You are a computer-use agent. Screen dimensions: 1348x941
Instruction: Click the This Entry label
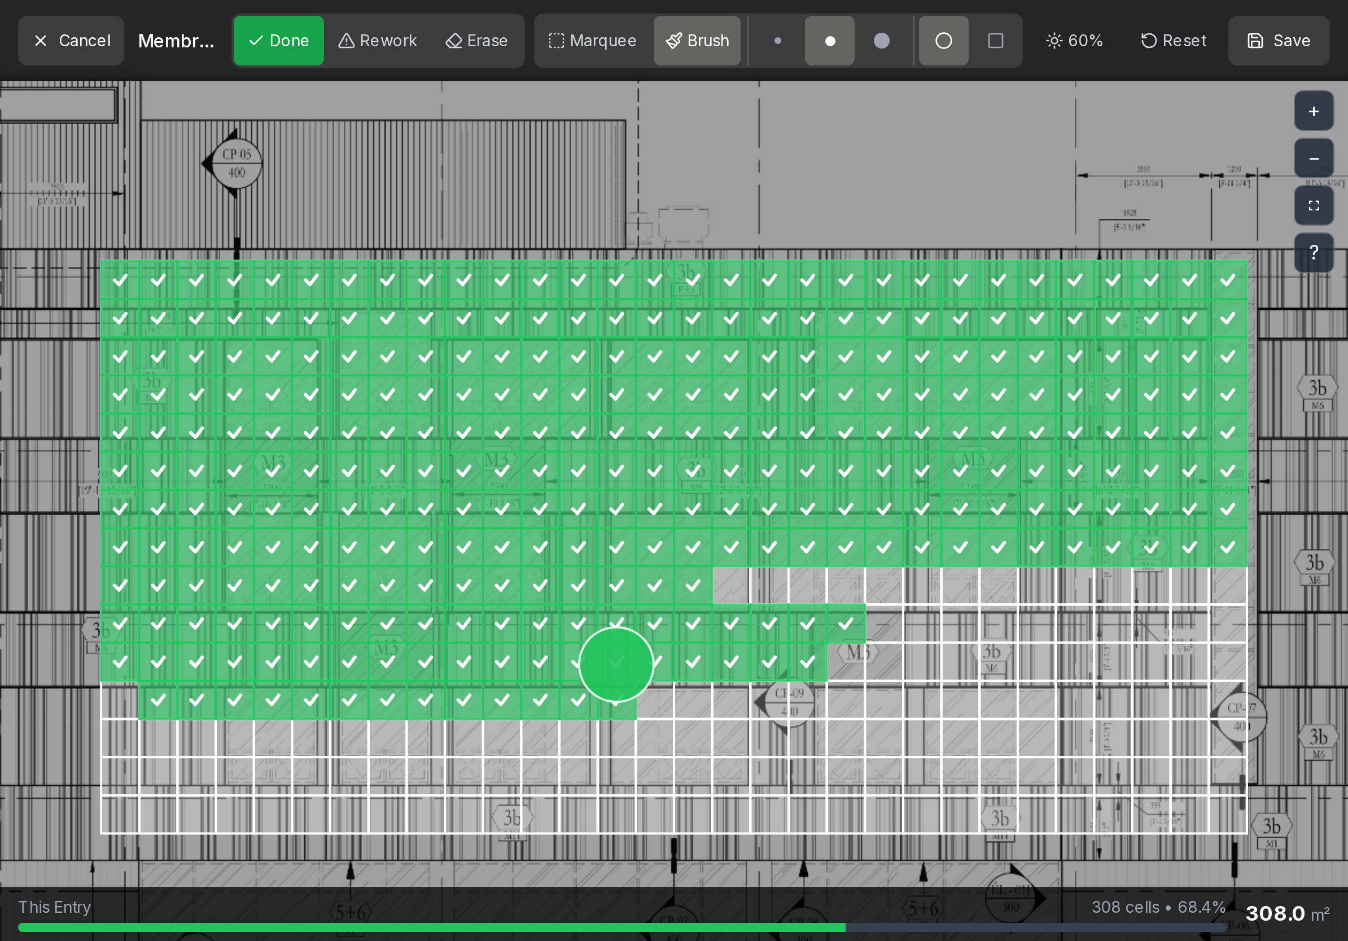point(55,907)
